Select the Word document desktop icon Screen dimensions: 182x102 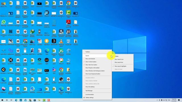[x=40, y=52]
